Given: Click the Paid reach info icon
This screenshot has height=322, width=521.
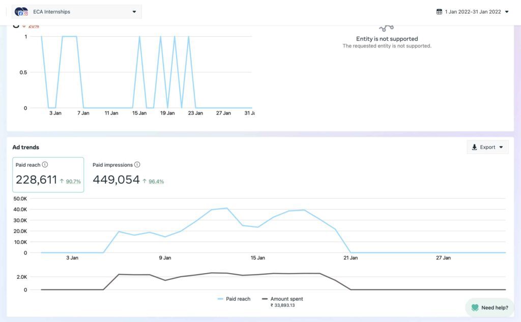Looking at the screenshot, I should [45, 165].
